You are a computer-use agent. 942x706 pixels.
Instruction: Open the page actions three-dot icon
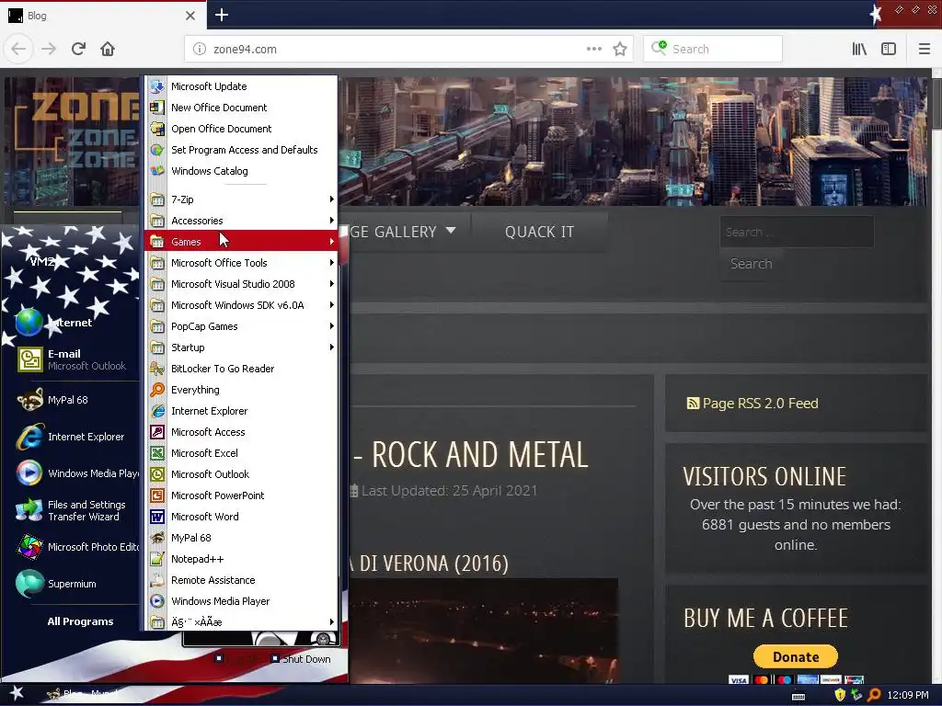593,50
